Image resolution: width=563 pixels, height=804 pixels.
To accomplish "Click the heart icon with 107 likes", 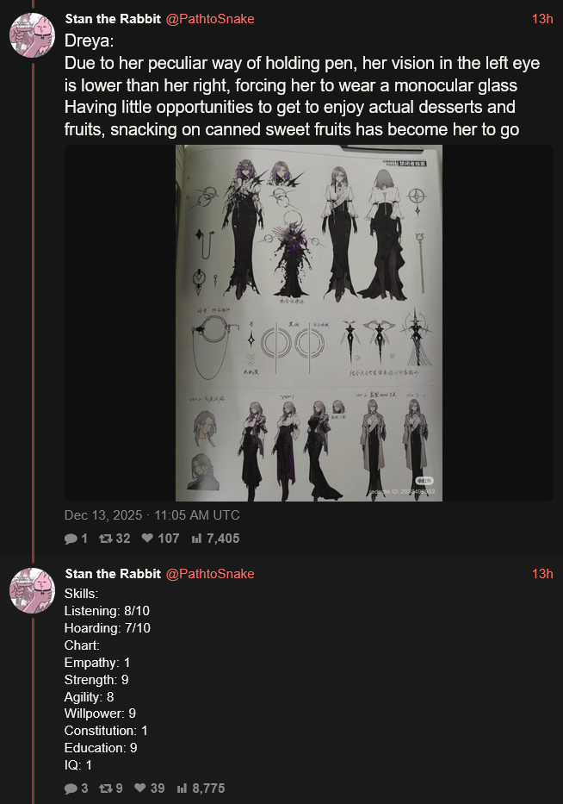I will click(x=147, y=538).
